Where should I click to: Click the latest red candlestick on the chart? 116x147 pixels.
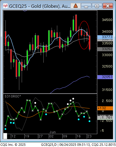[x=89, y=43]
